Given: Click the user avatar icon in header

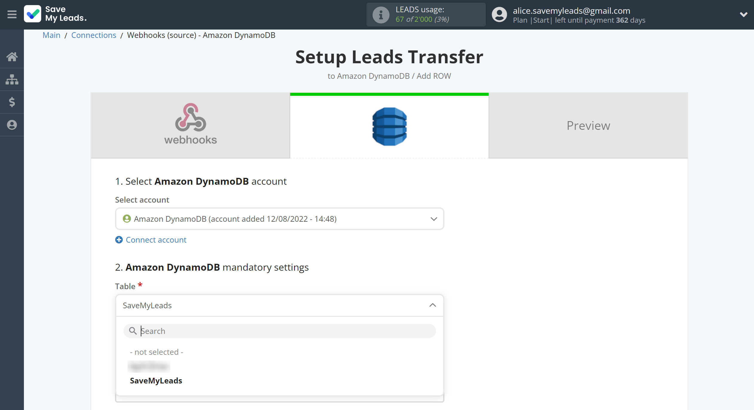Looking at the screenshot, I should 499,15.
